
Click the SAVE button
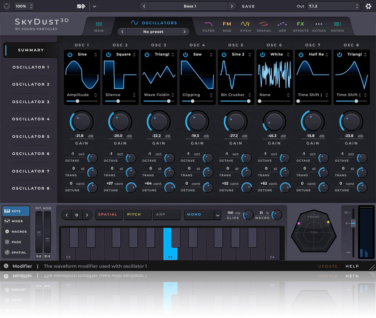tap(248, 7)
